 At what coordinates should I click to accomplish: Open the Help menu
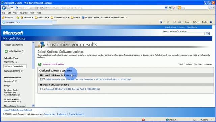[39, 13]
